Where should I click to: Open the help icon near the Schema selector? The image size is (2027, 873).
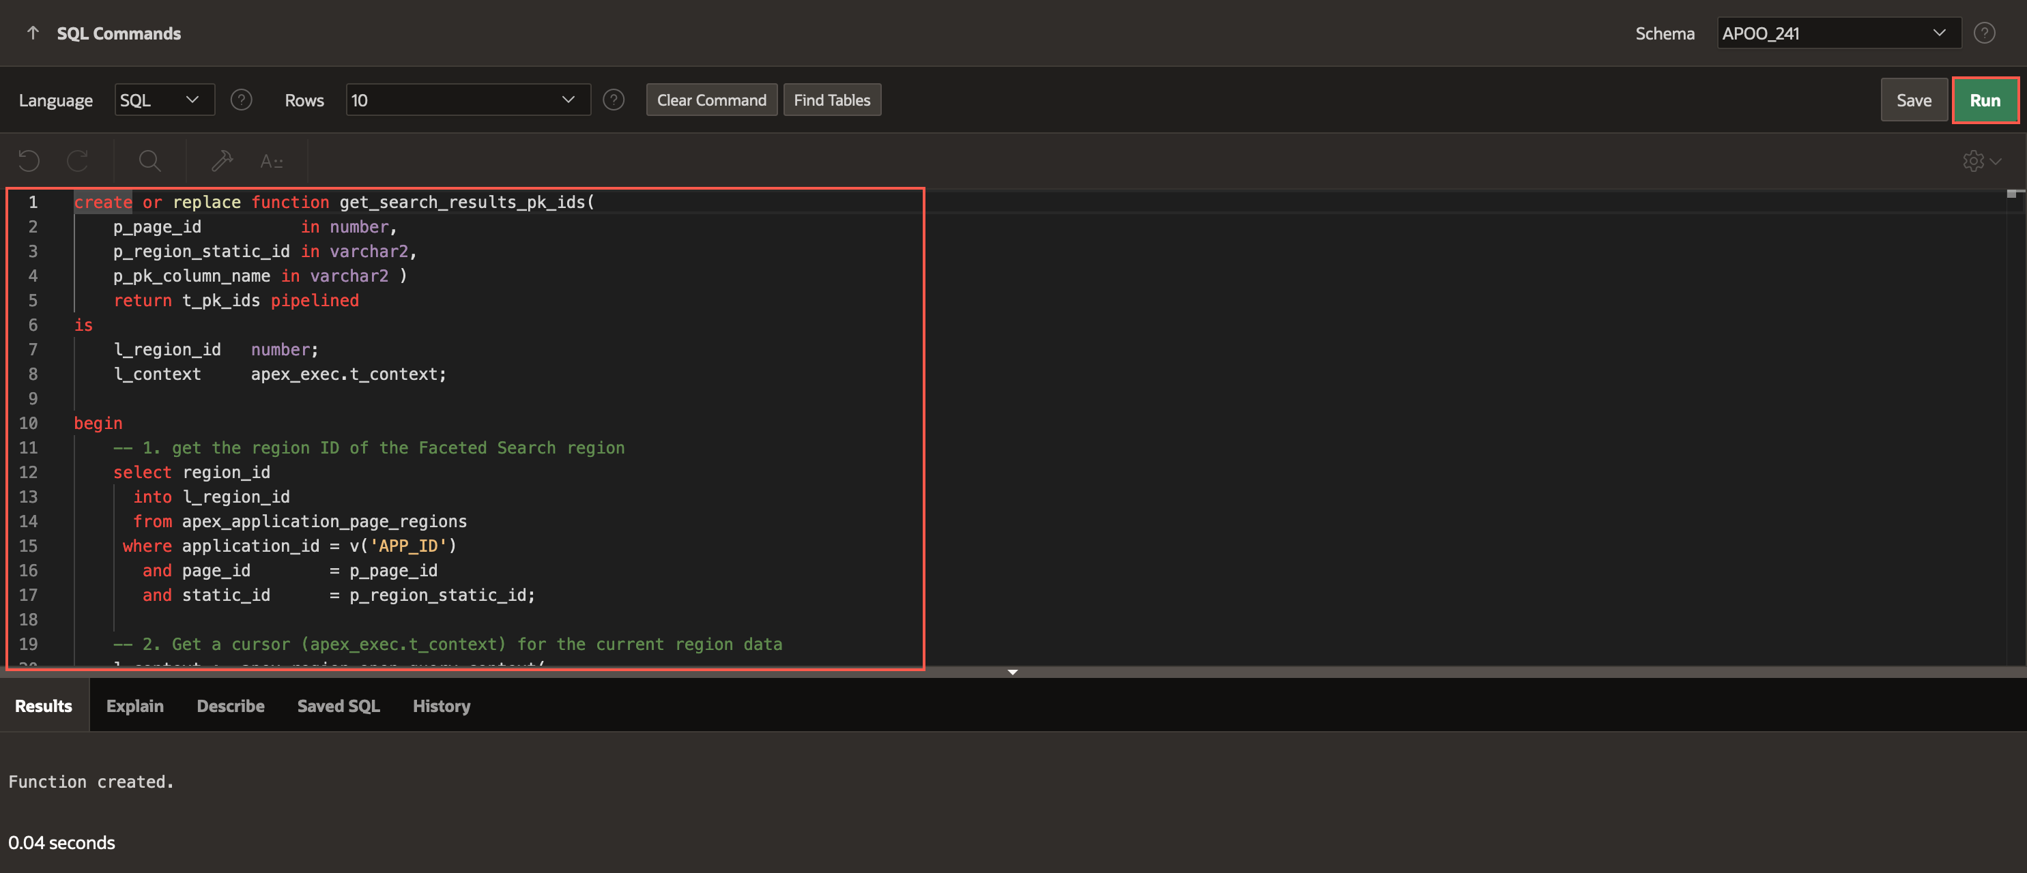pos(1985,32)
